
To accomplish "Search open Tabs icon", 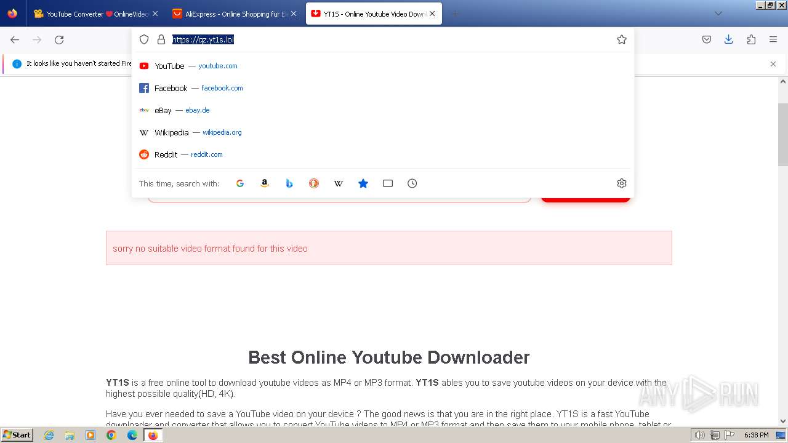I will (x=388, y=183).
